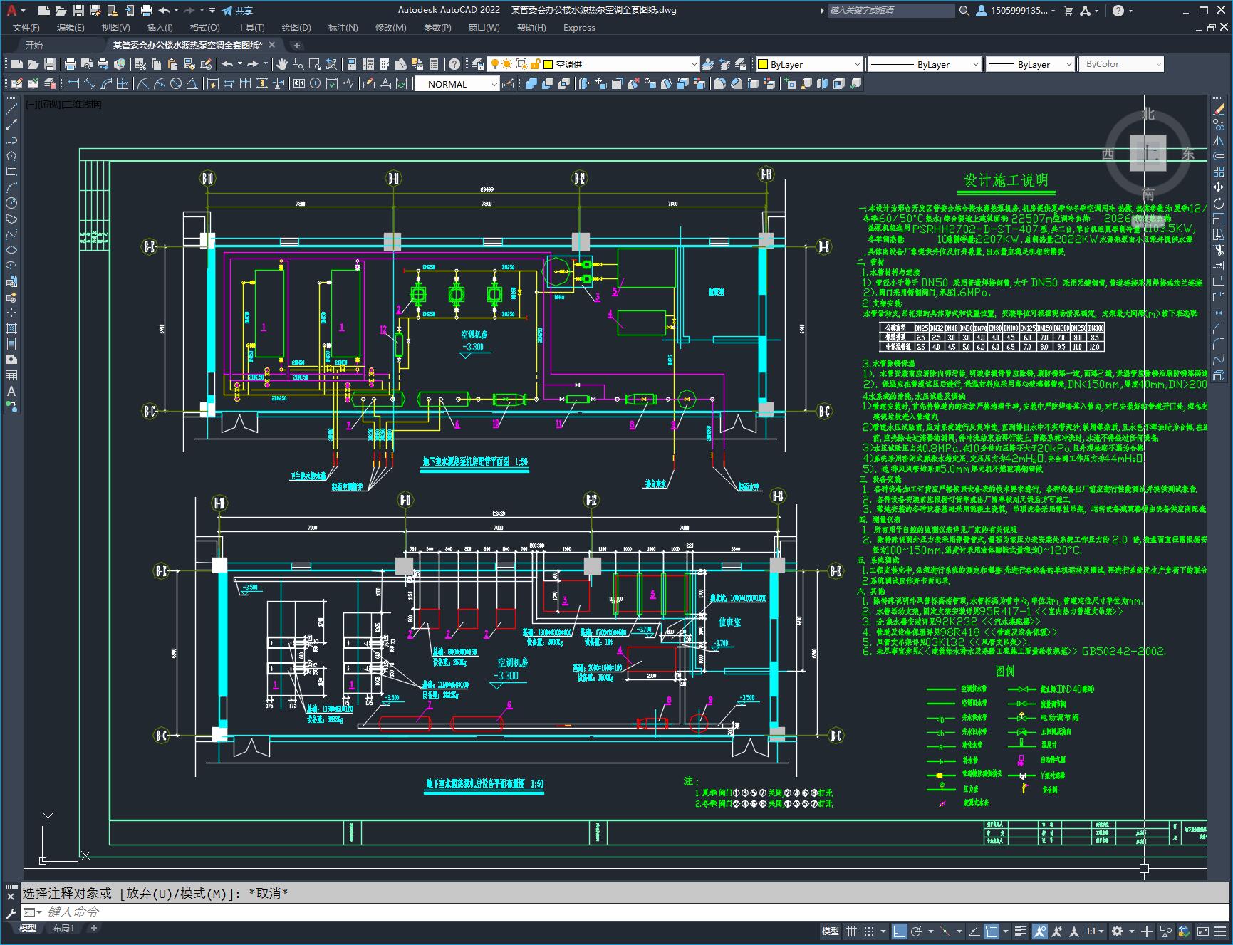Click the 共享 share button
This screenshot has height=945, width=1233.
coord(237,11)
